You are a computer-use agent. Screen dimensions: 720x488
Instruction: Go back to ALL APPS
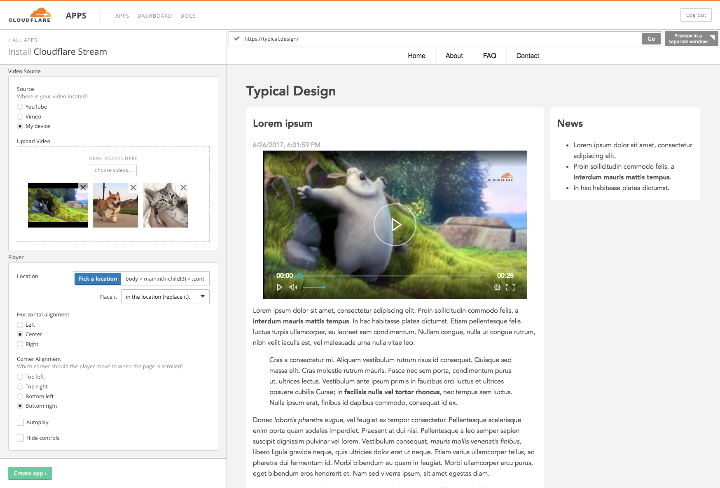coord(23,40)
